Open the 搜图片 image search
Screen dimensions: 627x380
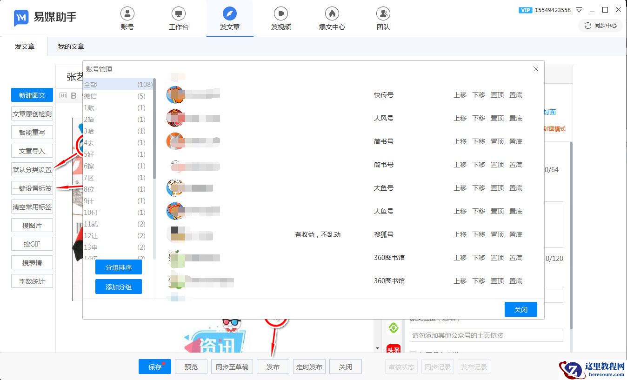pos(32,225)
